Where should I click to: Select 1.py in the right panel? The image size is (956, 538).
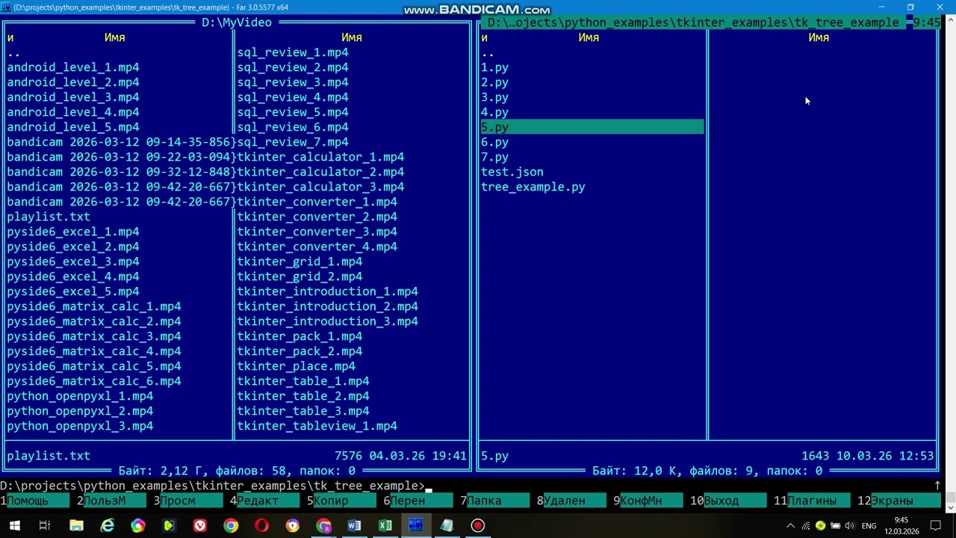coord(494,67)
